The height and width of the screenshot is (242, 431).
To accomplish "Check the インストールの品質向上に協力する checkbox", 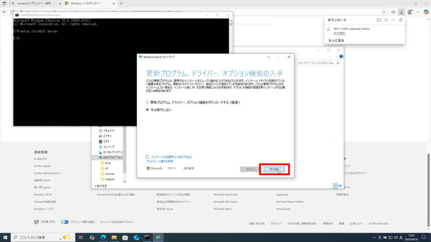I will [148, 156].
